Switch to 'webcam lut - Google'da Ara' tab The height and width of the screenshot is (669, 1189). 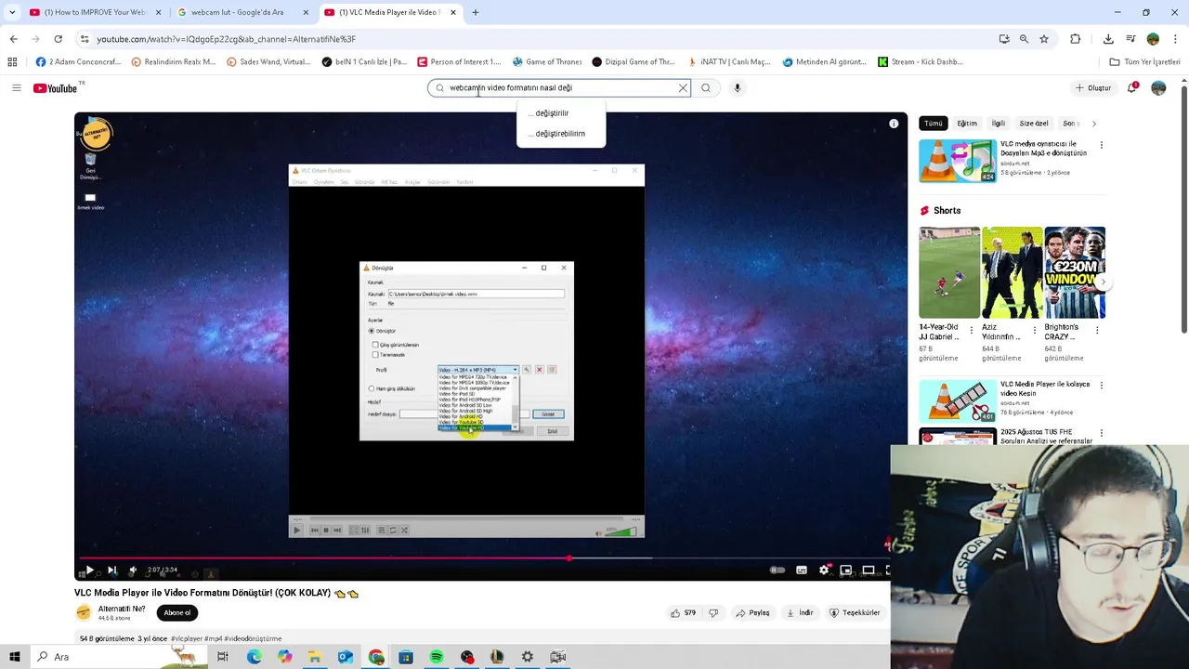click(243, 12)
